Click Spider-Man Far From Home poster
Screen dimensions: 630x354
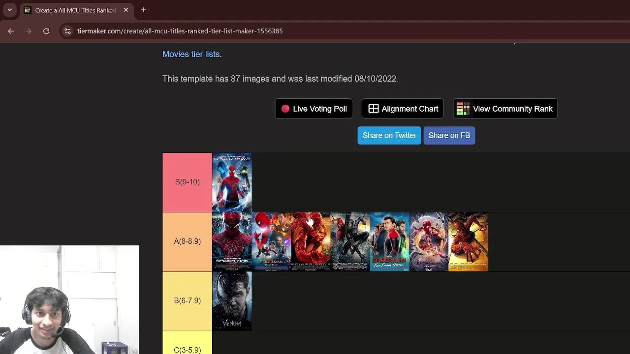click(x=389, y=242)
